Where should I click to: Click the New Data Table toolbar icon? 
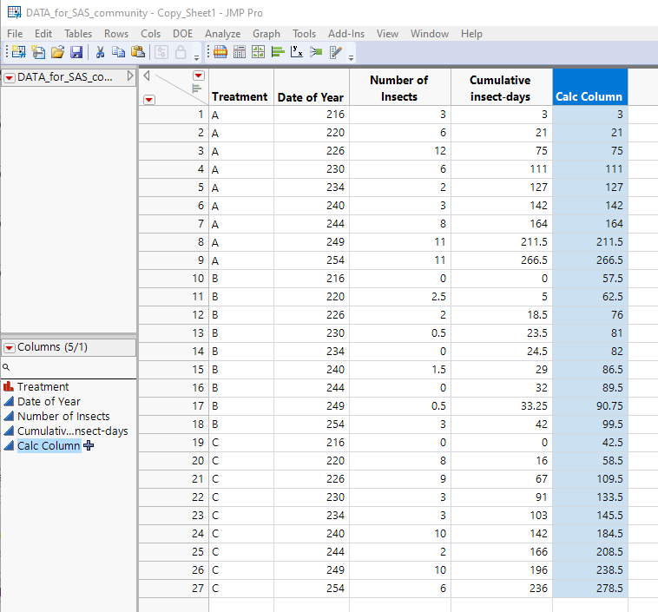[18, 52]
